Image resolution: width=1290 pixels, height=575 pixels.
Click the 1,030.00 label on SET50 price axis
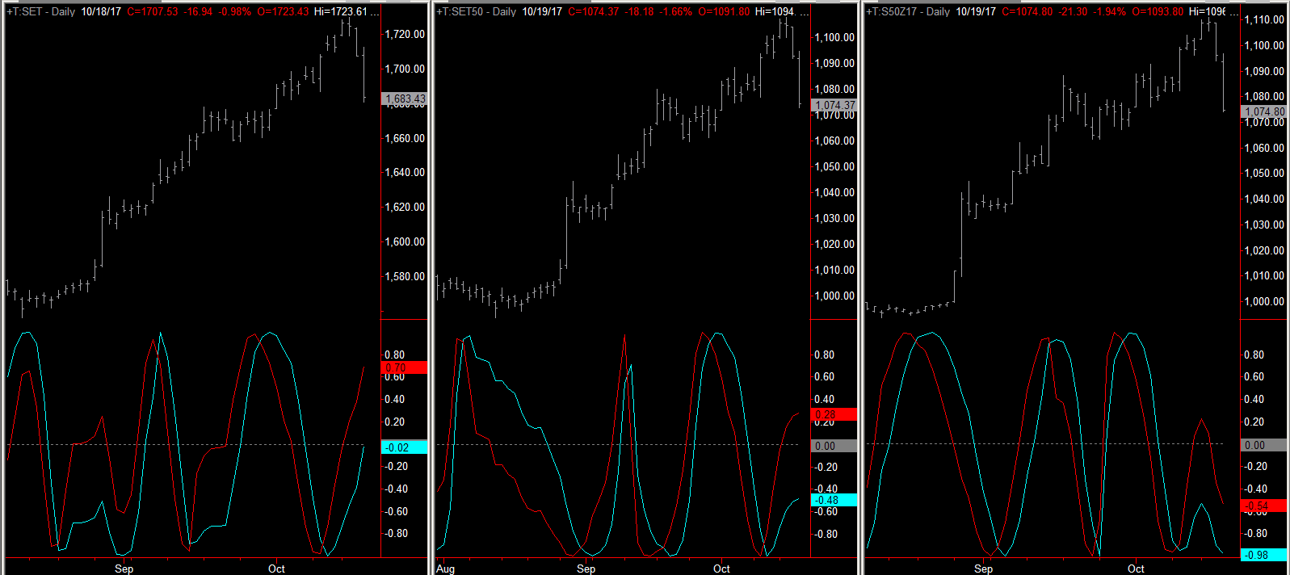[834, 218]
